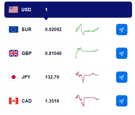Viewport: 135px width, 115px height.
Task: Open the EUR trend sparkline chart
Action: tap(87, 30)
